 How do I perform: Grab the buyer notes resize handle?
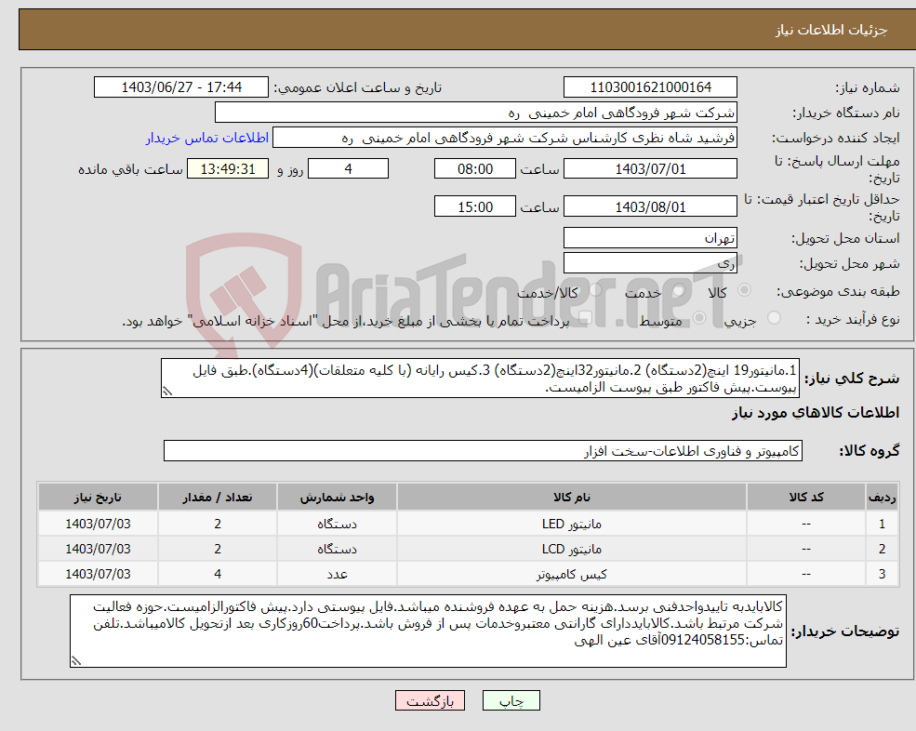[x=76, y=661]
